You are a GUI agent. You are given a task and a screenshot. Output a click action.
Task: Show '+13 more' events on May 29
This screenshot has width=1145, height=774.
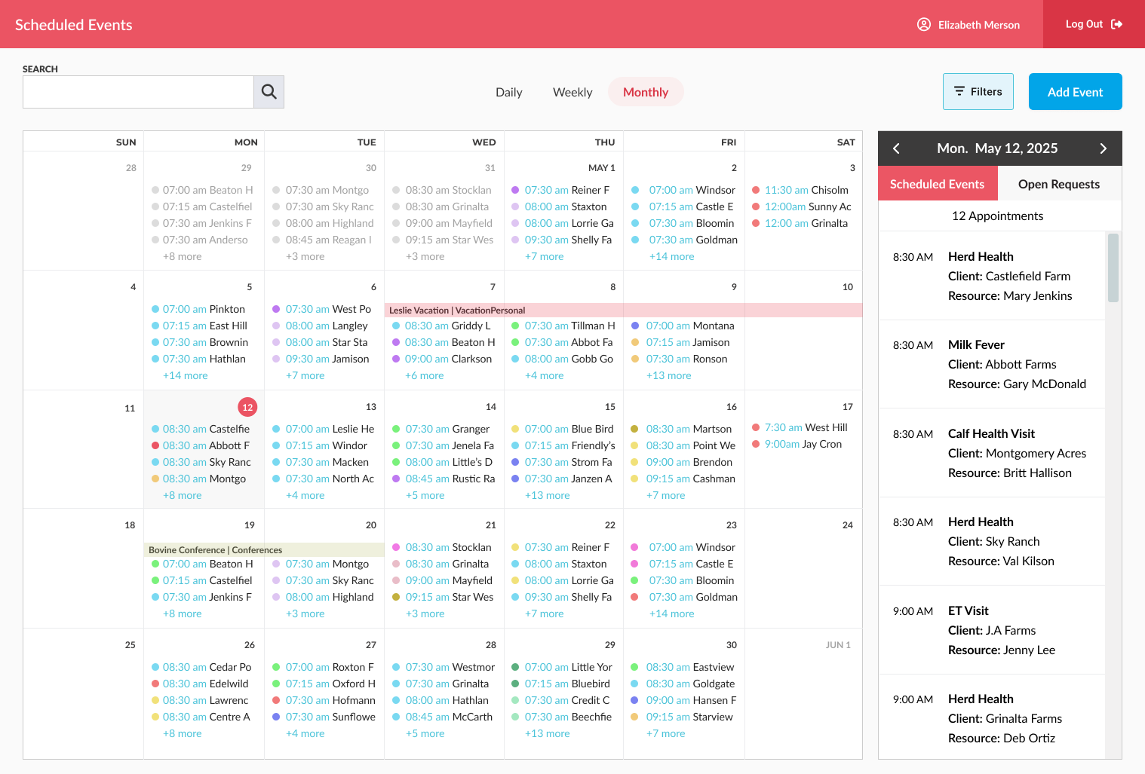[548, 733]
